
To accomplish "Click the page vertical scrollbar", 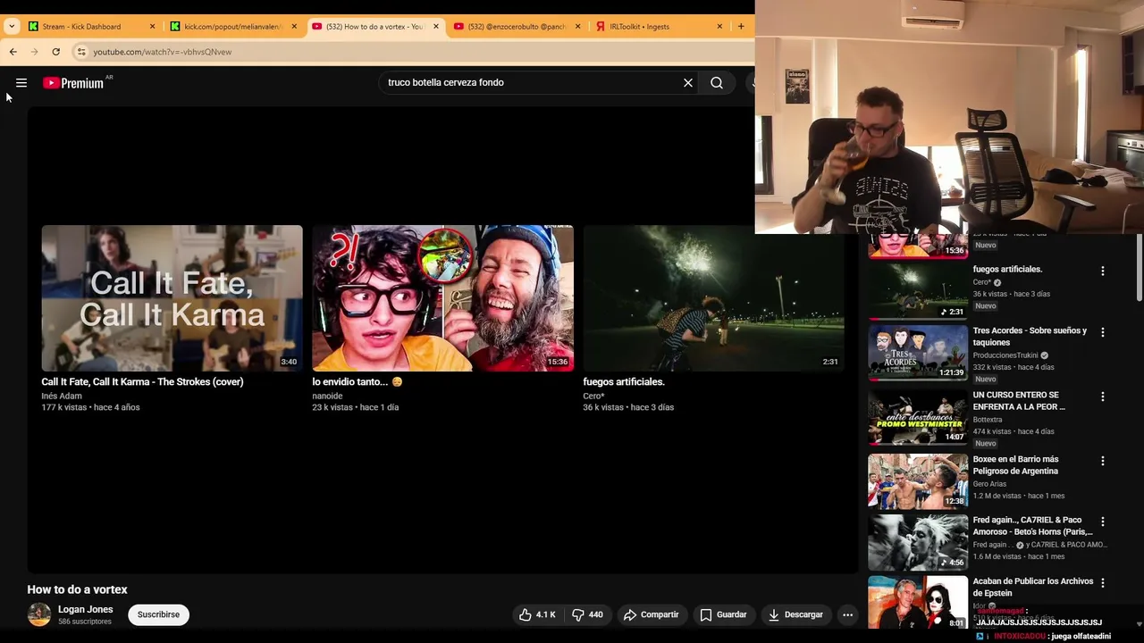I will [x=1139, y=268].
